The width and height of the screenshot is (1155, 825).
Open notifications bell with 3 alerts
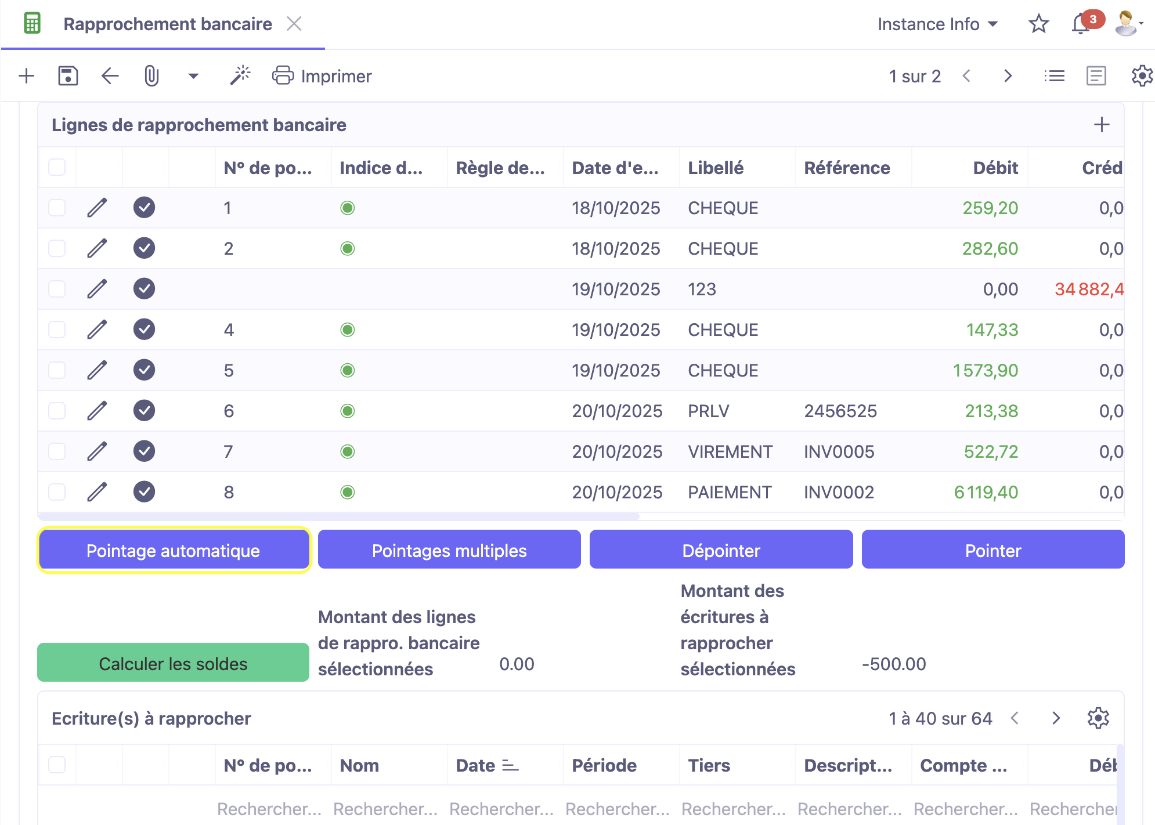tap(1081, 24)
